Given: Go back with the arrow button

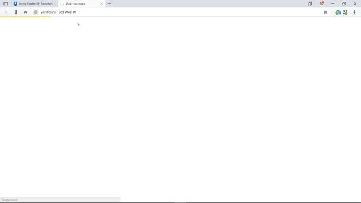Looking at the screenshot, I should 6,12.
